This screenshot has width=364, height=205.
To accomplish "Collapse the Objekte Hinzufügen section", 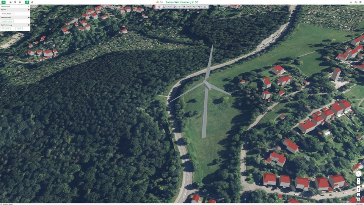I will 29,17.
